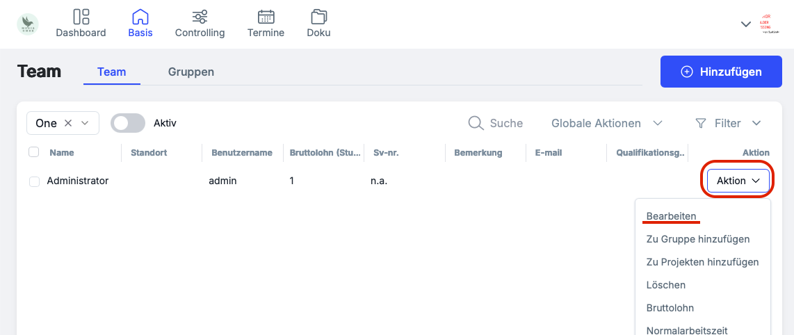Viewport: 794px width, 335px height.
Task: Open the Dashboard icon in top navigation
Action: click(81, 17)
